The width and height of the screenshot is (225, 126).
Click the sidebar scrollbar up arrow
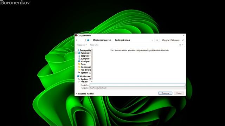pyautogui.click(x=92, y=48)
